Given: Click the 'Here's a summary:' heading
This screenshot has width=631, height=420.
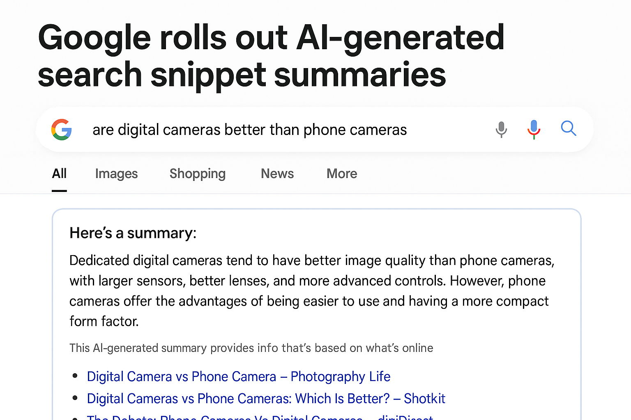Looking at the screenshot, I should pyautogui.click(x=132, y=233).
